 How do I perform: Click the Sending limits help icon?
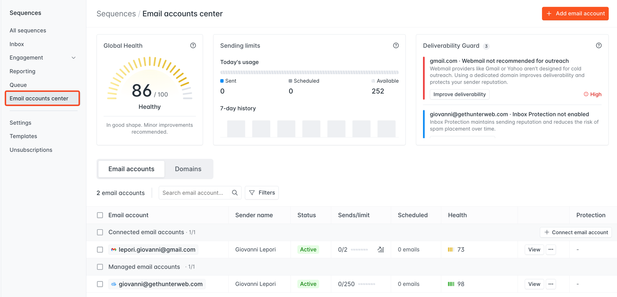pyautogui.click(x=396, y=46)
